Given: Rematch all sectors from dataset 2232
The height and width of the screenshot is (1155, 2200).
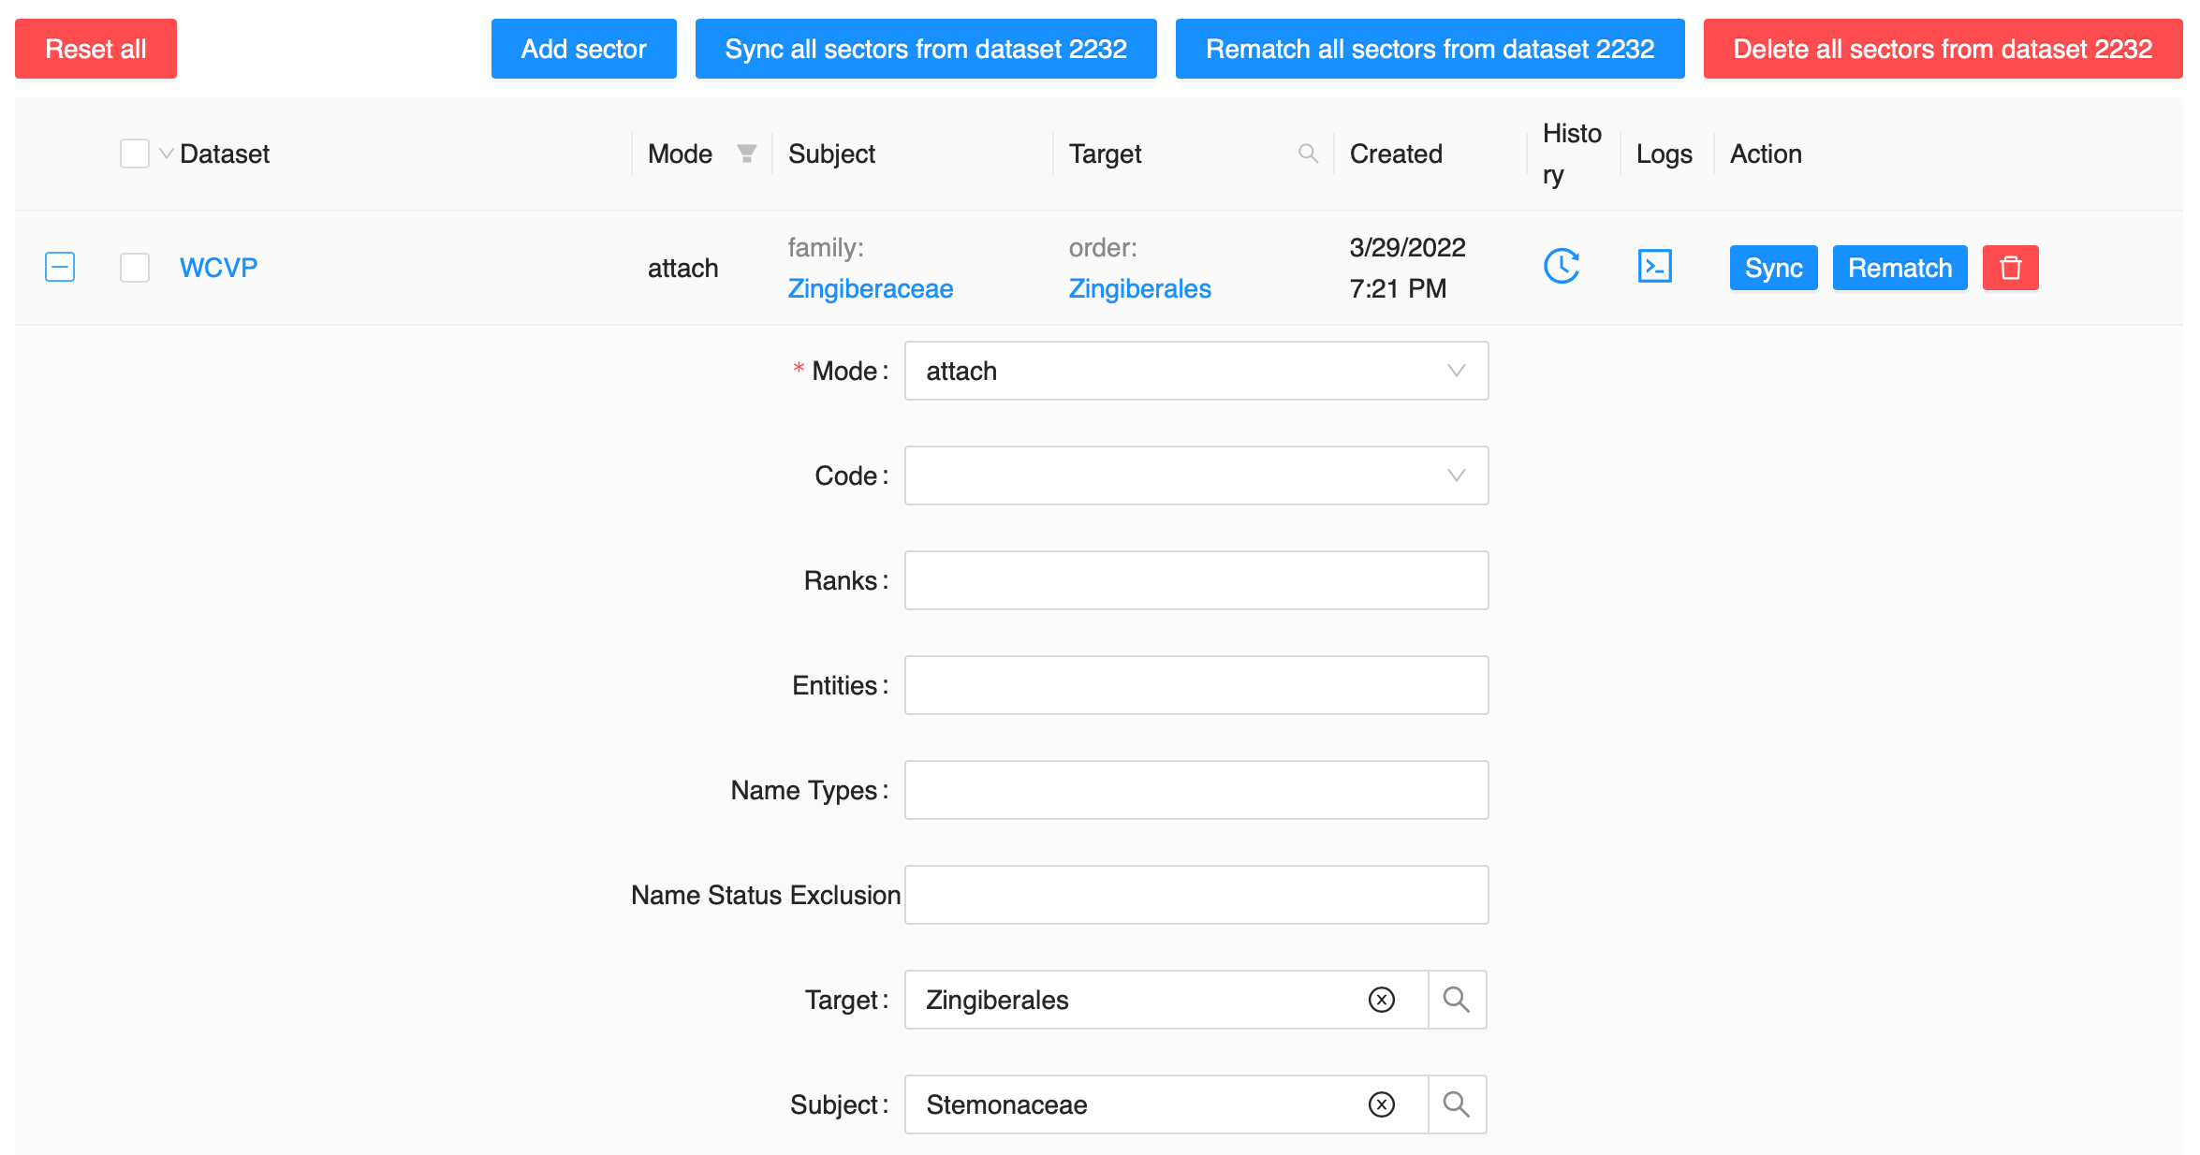Looking at the screenshot, I should pyautogui.click(x=1429, y=49).
